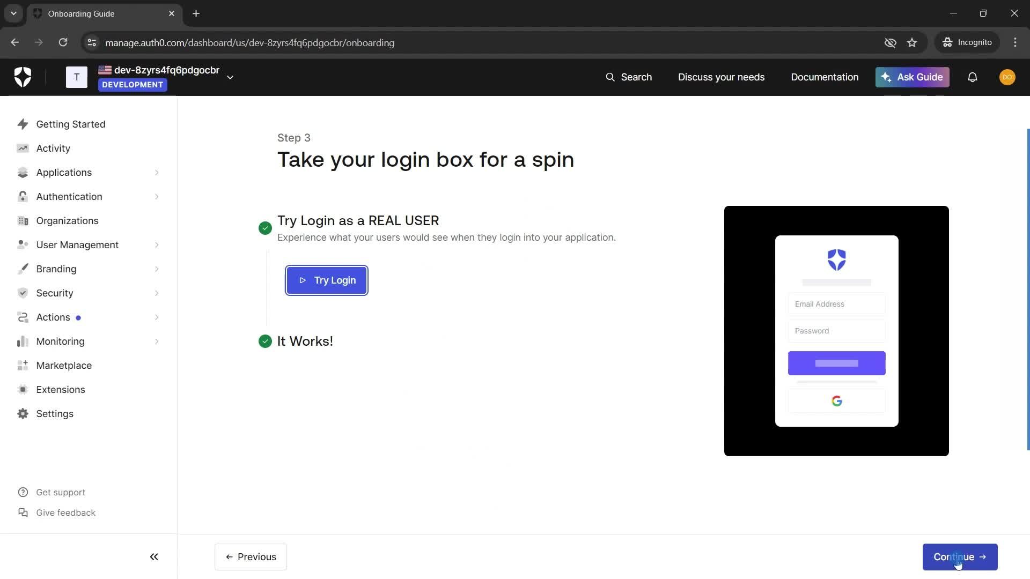The image size is (1030, 579).
Task: Click the Monitoring bars icon
Action: click(23, 342)
